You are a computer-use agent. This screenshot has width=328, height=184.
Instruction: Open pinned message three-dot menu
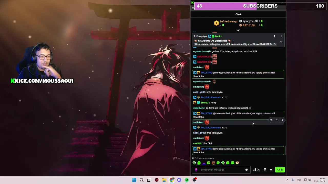click(x=281, y=36)
